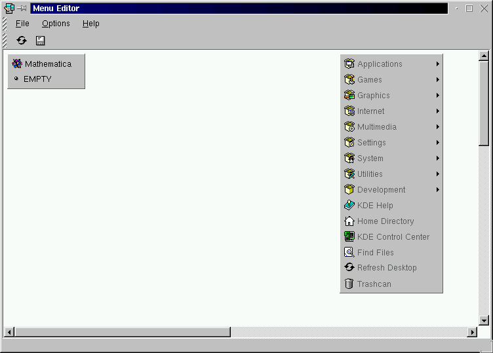This screenshot has height=353, width=493.
Task: Open the Options menu
Action: (56, 24)
